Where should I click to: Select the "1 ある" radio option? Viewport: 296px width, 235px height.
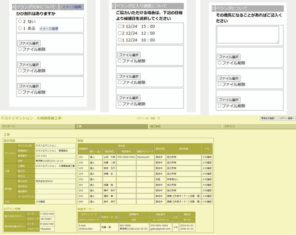point(19,28)
